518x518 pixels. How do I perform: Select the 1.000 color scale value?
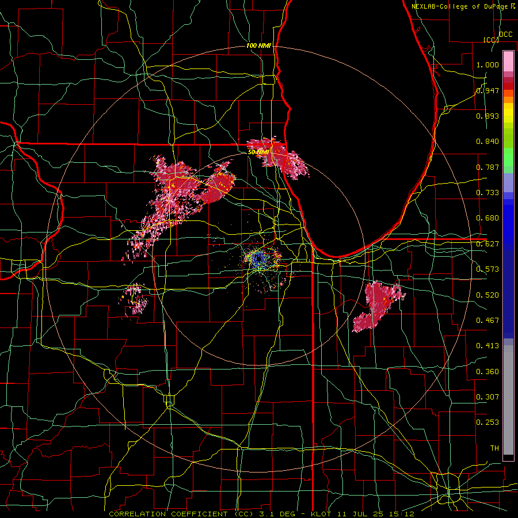click(487, 64)
